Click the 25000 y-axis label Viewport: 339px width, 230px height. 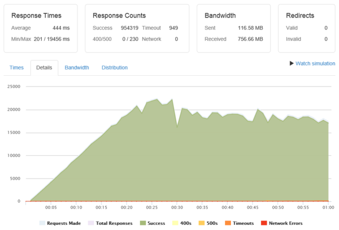pos(14,86)
